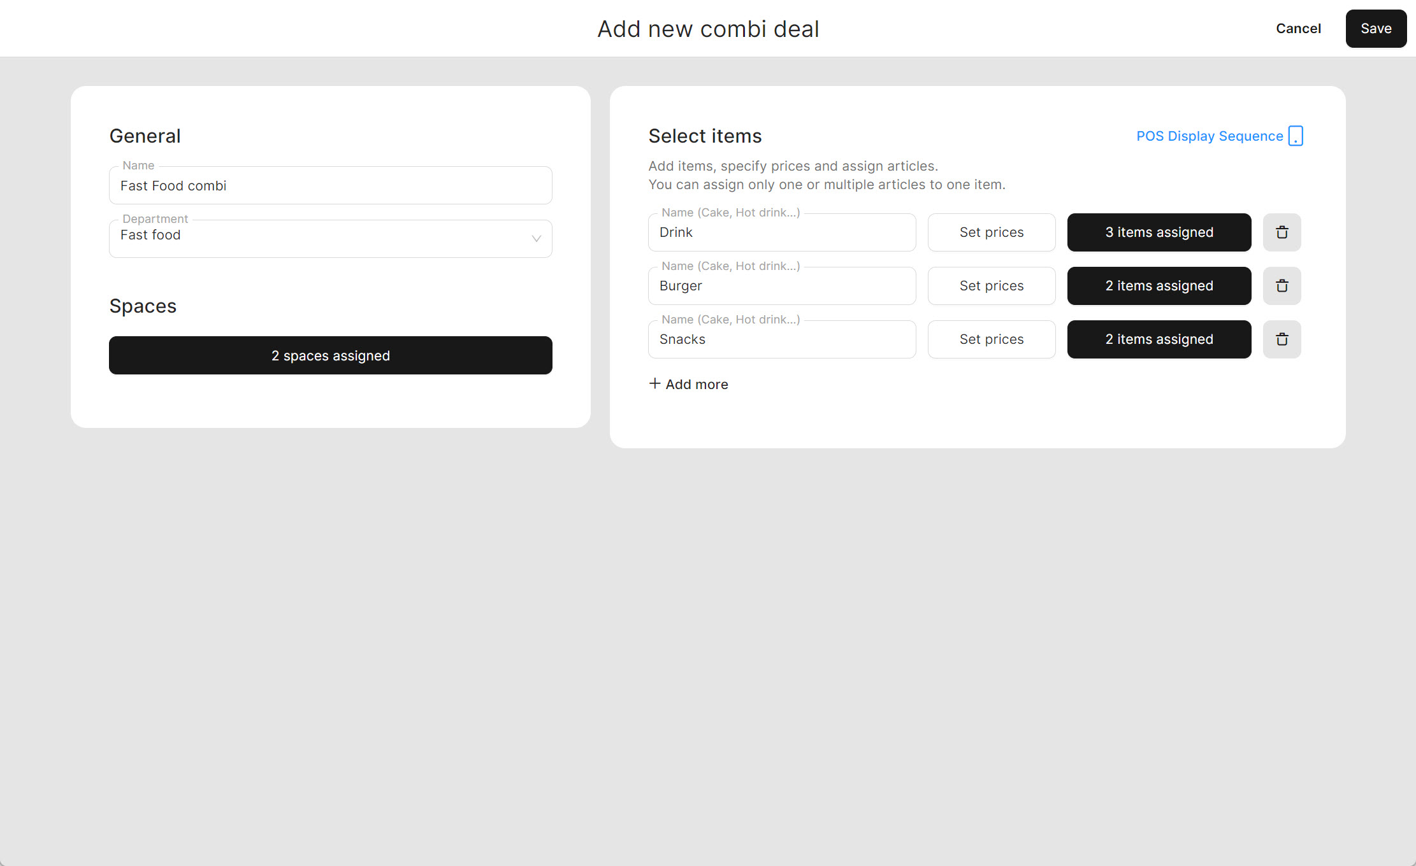The width and height of the screenshot is (1416, 866).
Task: Expand the Department dropdown chevron
Action: [x=536, y=239]
